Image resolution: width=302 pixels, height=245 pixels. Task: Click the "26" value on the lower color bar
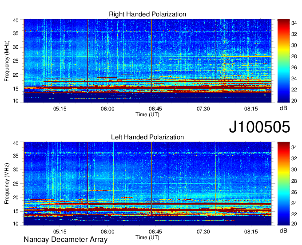294,192
